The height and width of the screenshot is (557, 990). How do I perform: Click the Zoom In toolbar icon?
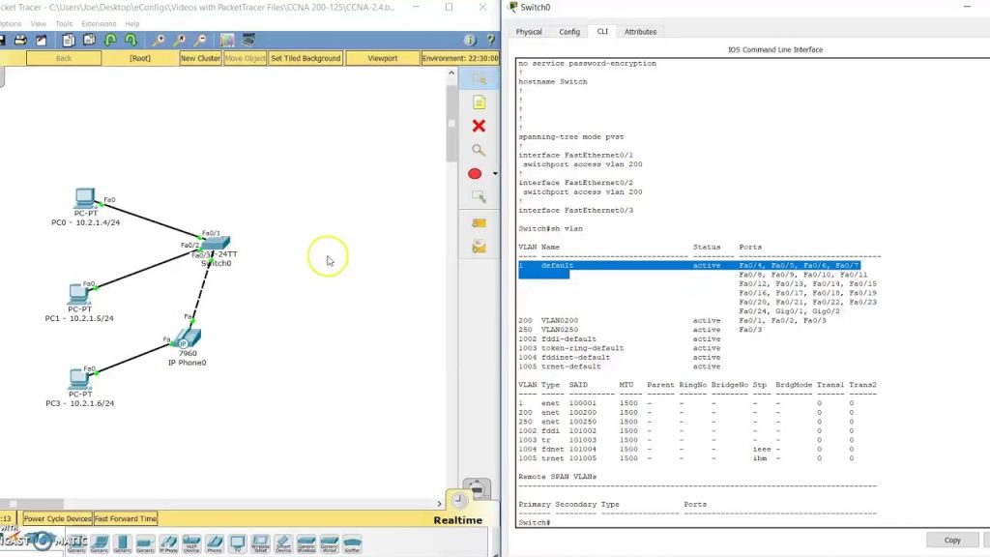(x=159, y=41)
